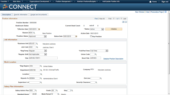
Task: Expand Position Management breadcrumb menu
Action: 64,2
